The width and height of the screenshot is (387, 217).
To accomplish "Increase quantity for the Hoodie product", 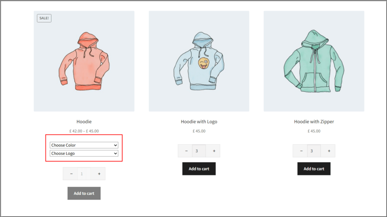I will pyautogui.click(x=99, y=174).
